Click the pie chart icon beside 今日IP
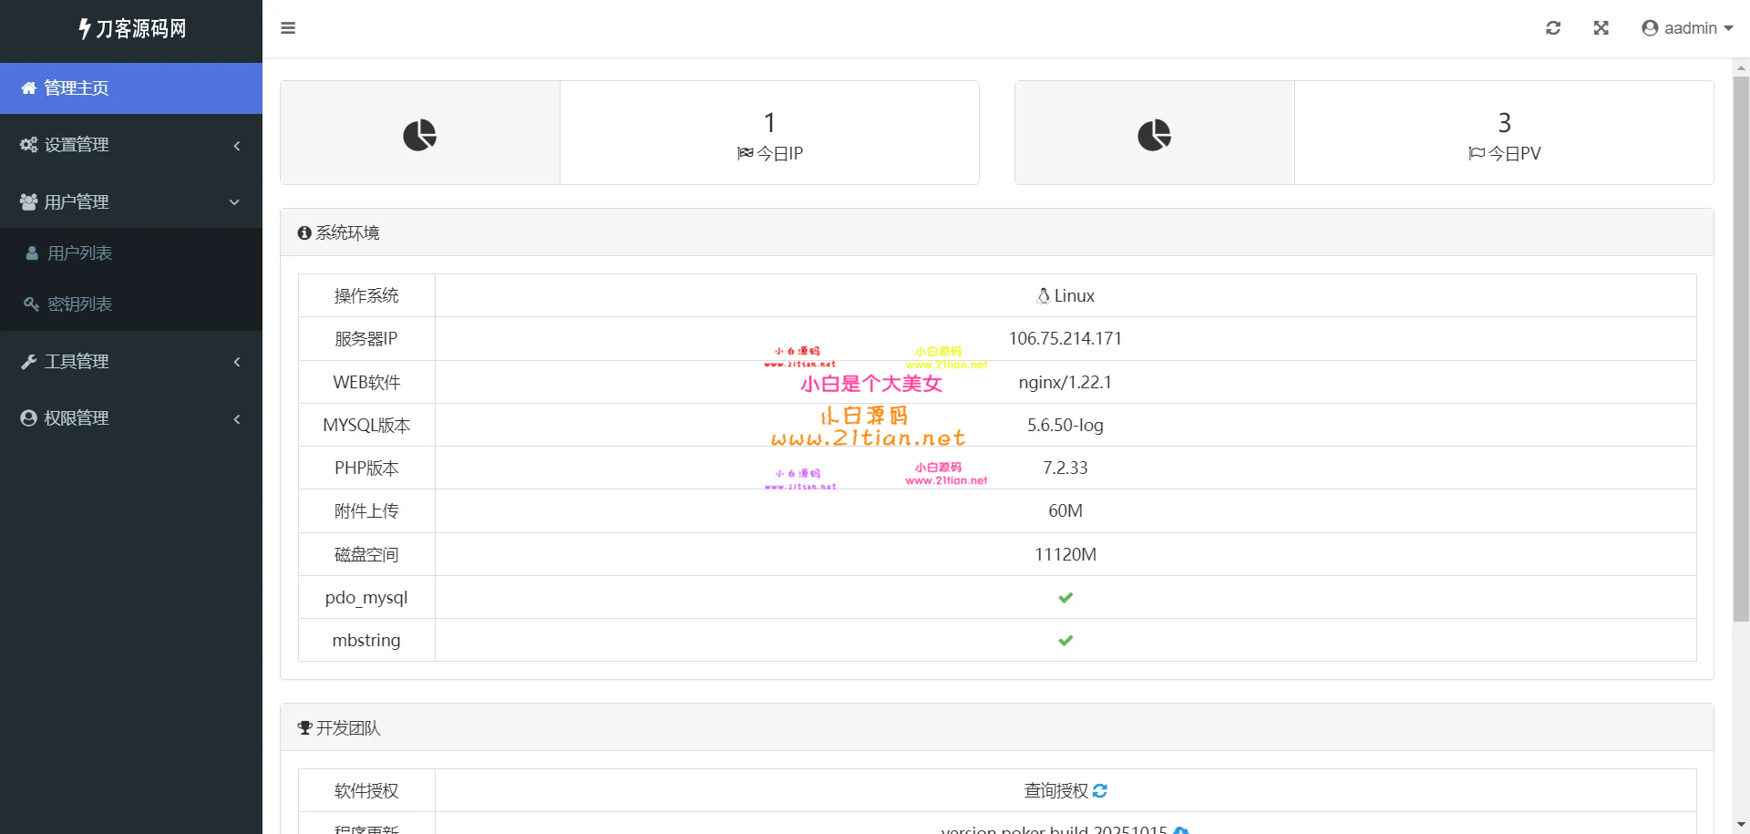 [419, 135]
